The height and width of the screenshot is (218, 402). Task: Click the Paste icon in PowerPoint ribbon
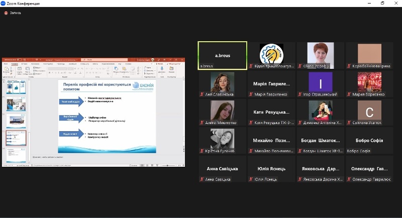click(x=6, y=70)
